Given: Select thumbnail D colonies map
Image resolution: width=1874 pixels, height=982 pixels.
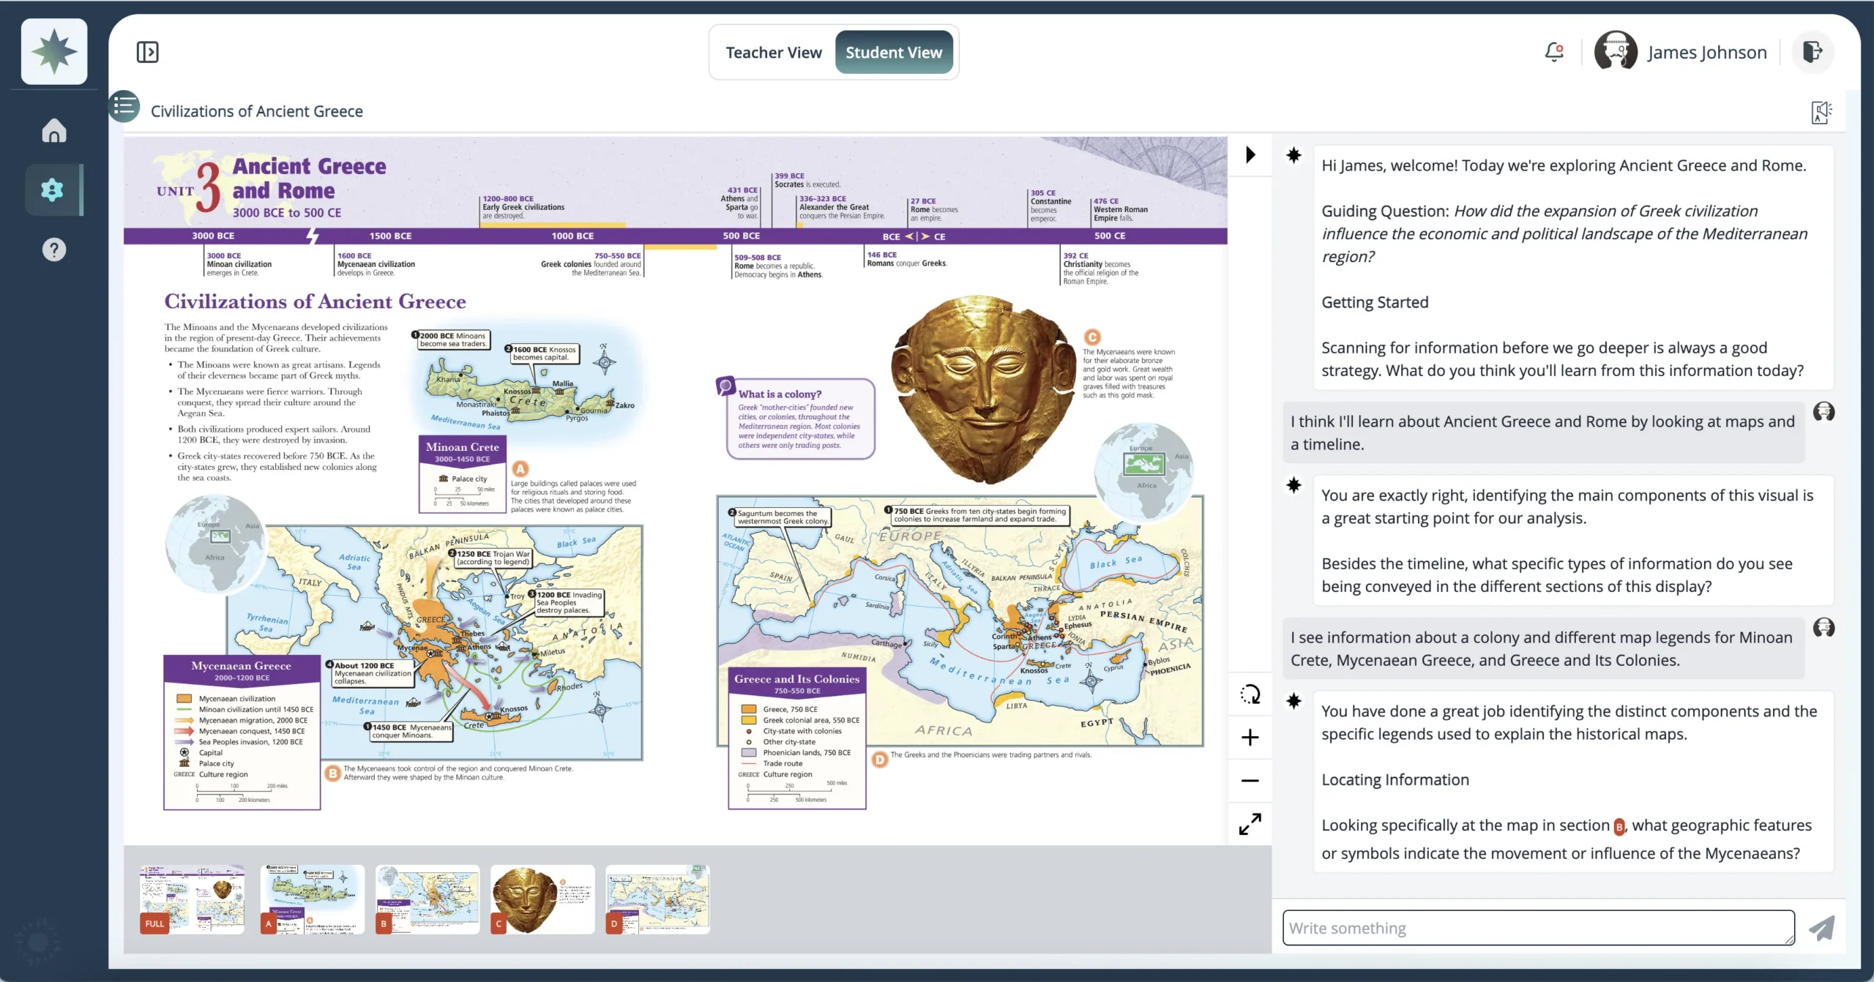Looking at the screenshot, I should 658,899.
